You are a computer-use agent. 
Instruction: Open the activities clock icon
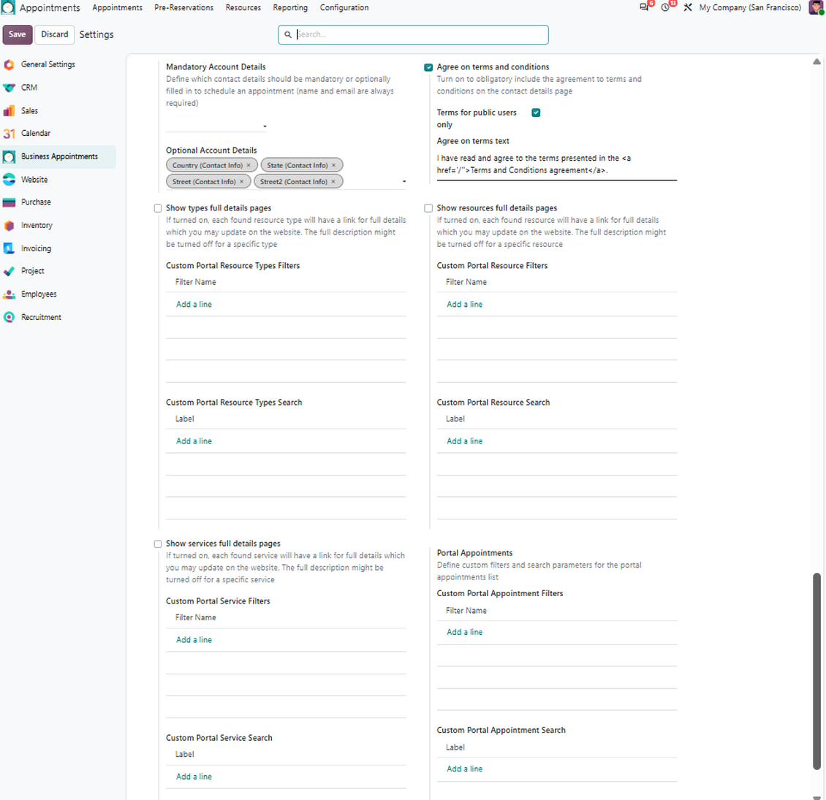pyautogui.click(x=665, y=7)
